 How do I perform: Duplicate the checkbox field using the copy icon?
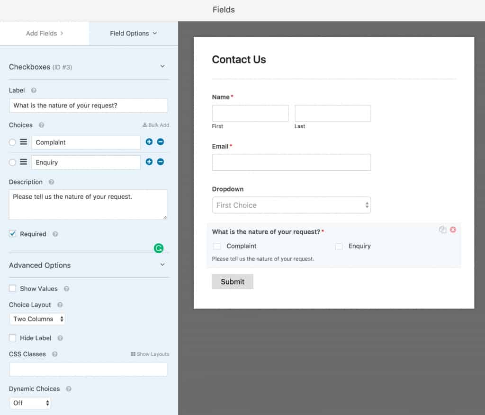[x=443, y=230]
